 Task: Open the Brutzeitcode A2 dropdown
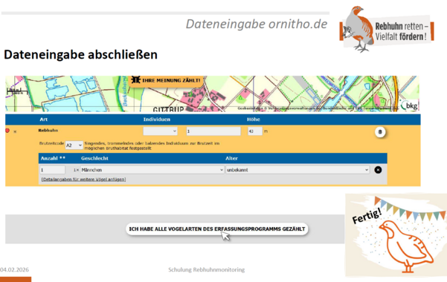click(x=74, y=145)
